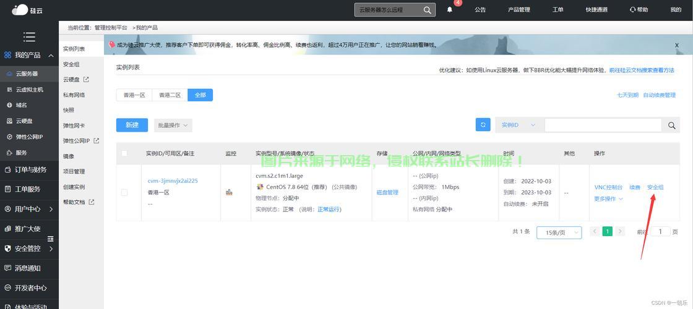Viewport: 693px width, 309px height.
Task: Open the monitoring chart icon for cvm-3jmnvjx2ai225
Action: click(229, 192)
